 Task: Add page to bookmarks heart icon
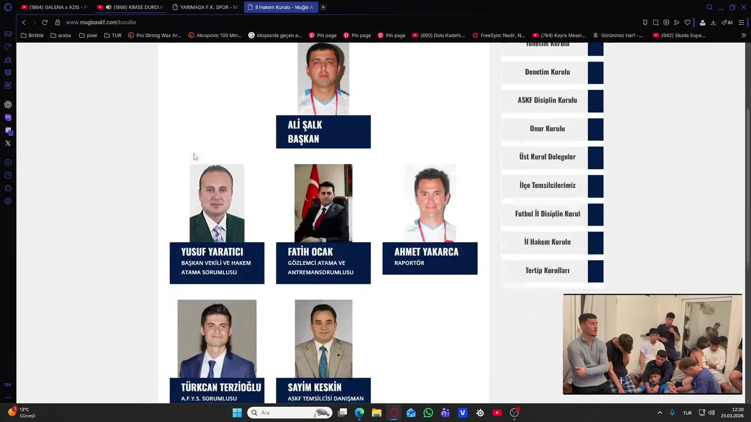(x=687, y=22)
